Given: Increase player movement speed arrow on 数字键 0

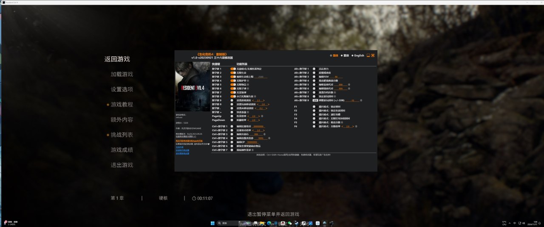Looking at the screenshot, I should [269, 104].
